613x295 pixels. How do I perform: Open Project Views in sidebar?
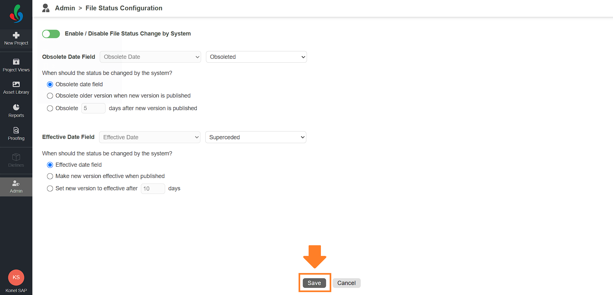pos(16,65)
